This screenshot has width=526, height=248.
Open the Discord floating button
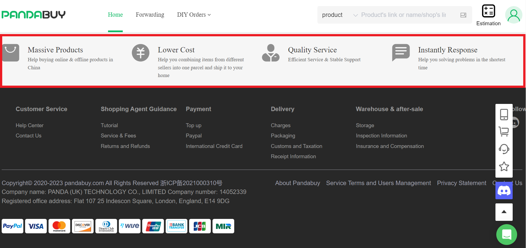coord(504,191)
